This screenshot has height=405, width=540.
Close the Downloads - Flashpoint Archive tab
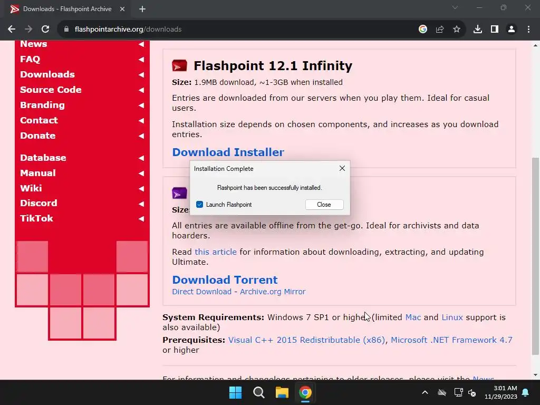(x=122, y=9)
